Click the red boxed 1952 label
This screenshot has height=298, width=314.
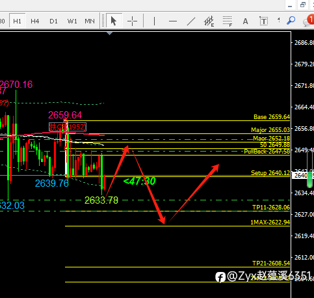[x=68, y=127]
